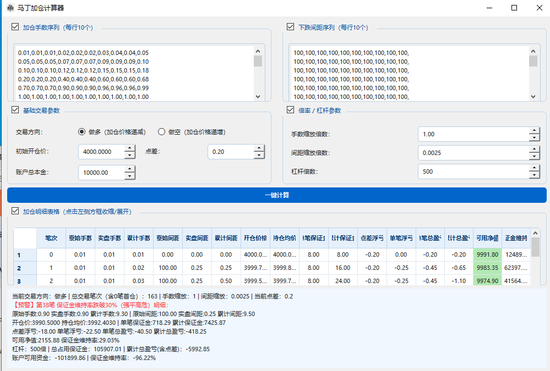The width and height of the screenshot is (550, 371).
Task: Decrease 账户总本金 with down arrow
Action: point(130,176)
